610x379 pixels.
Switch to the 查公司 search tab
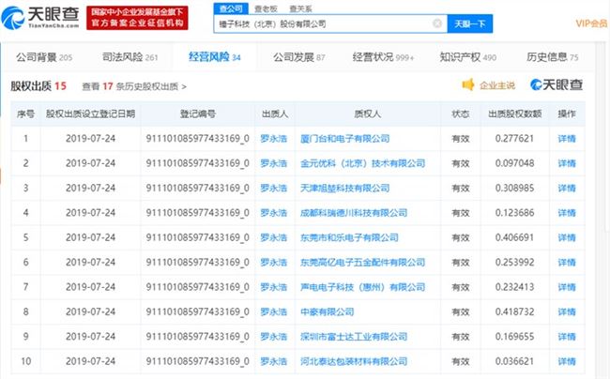pos(231,8)
